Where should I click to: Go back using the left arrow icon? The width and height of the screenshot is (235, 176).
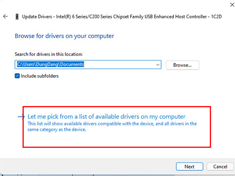click(x=5, y=16)
